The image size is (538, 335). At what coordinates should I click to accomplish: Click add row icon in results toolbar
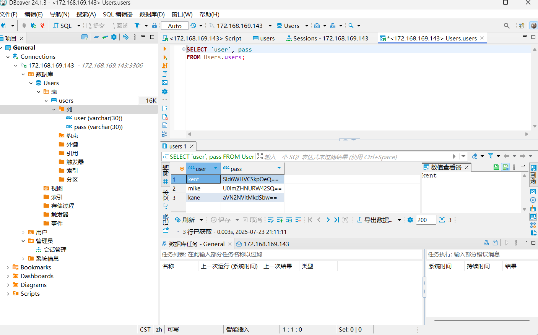click(280, 220)
